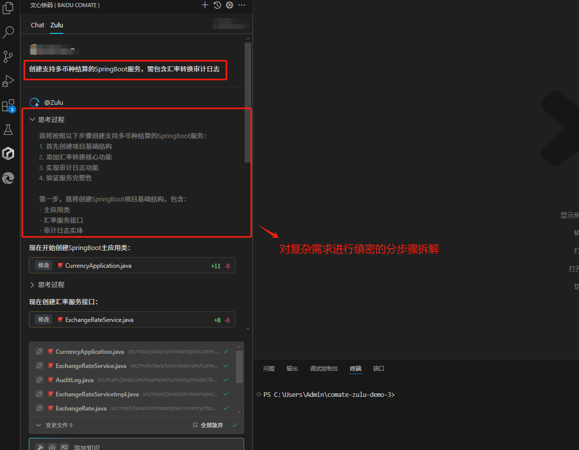Click pencil icon beside CurrencyApplication.java in list
The image size is (579, 450).
(x=39, y=351)
